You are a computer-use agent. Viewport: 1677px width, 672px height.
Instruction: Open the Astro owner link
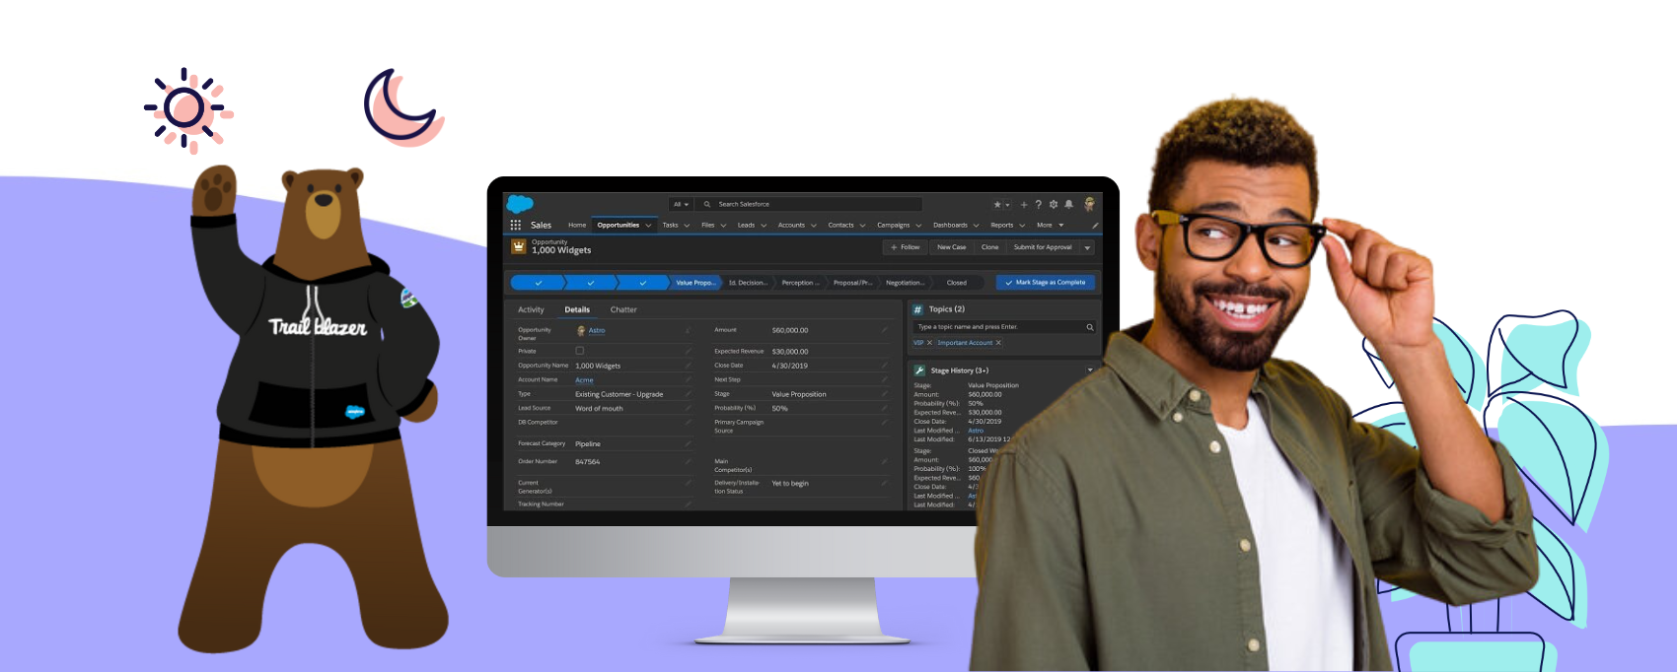596,331
